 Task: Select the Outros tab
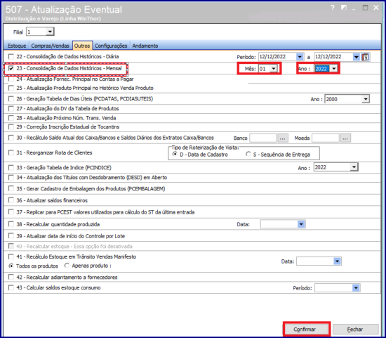coord(82,46)
